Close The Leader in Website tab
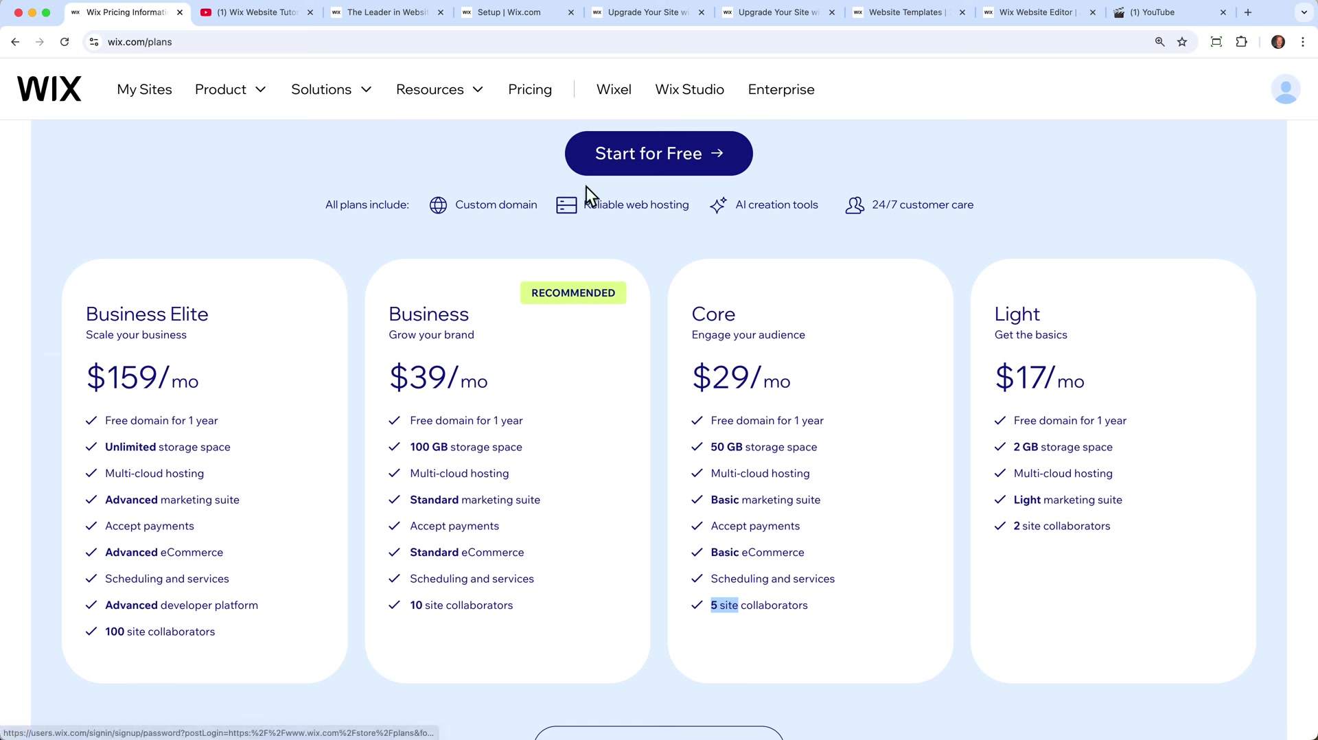Screen dimensions: 1318x740 tap(441, 12)
